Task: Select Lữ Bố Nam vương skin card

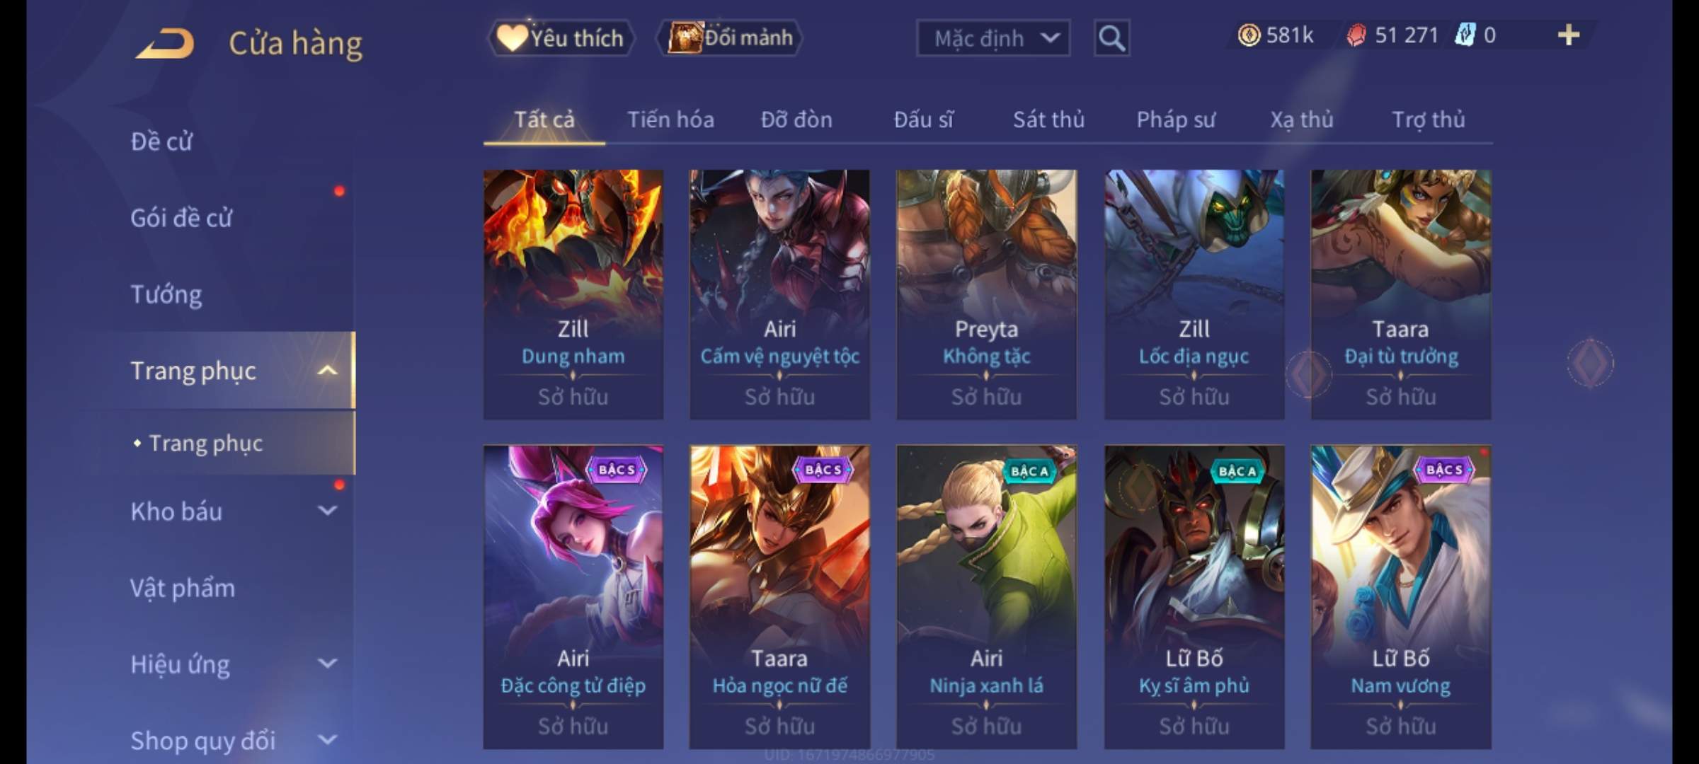Action: (x=1400, y=596)
